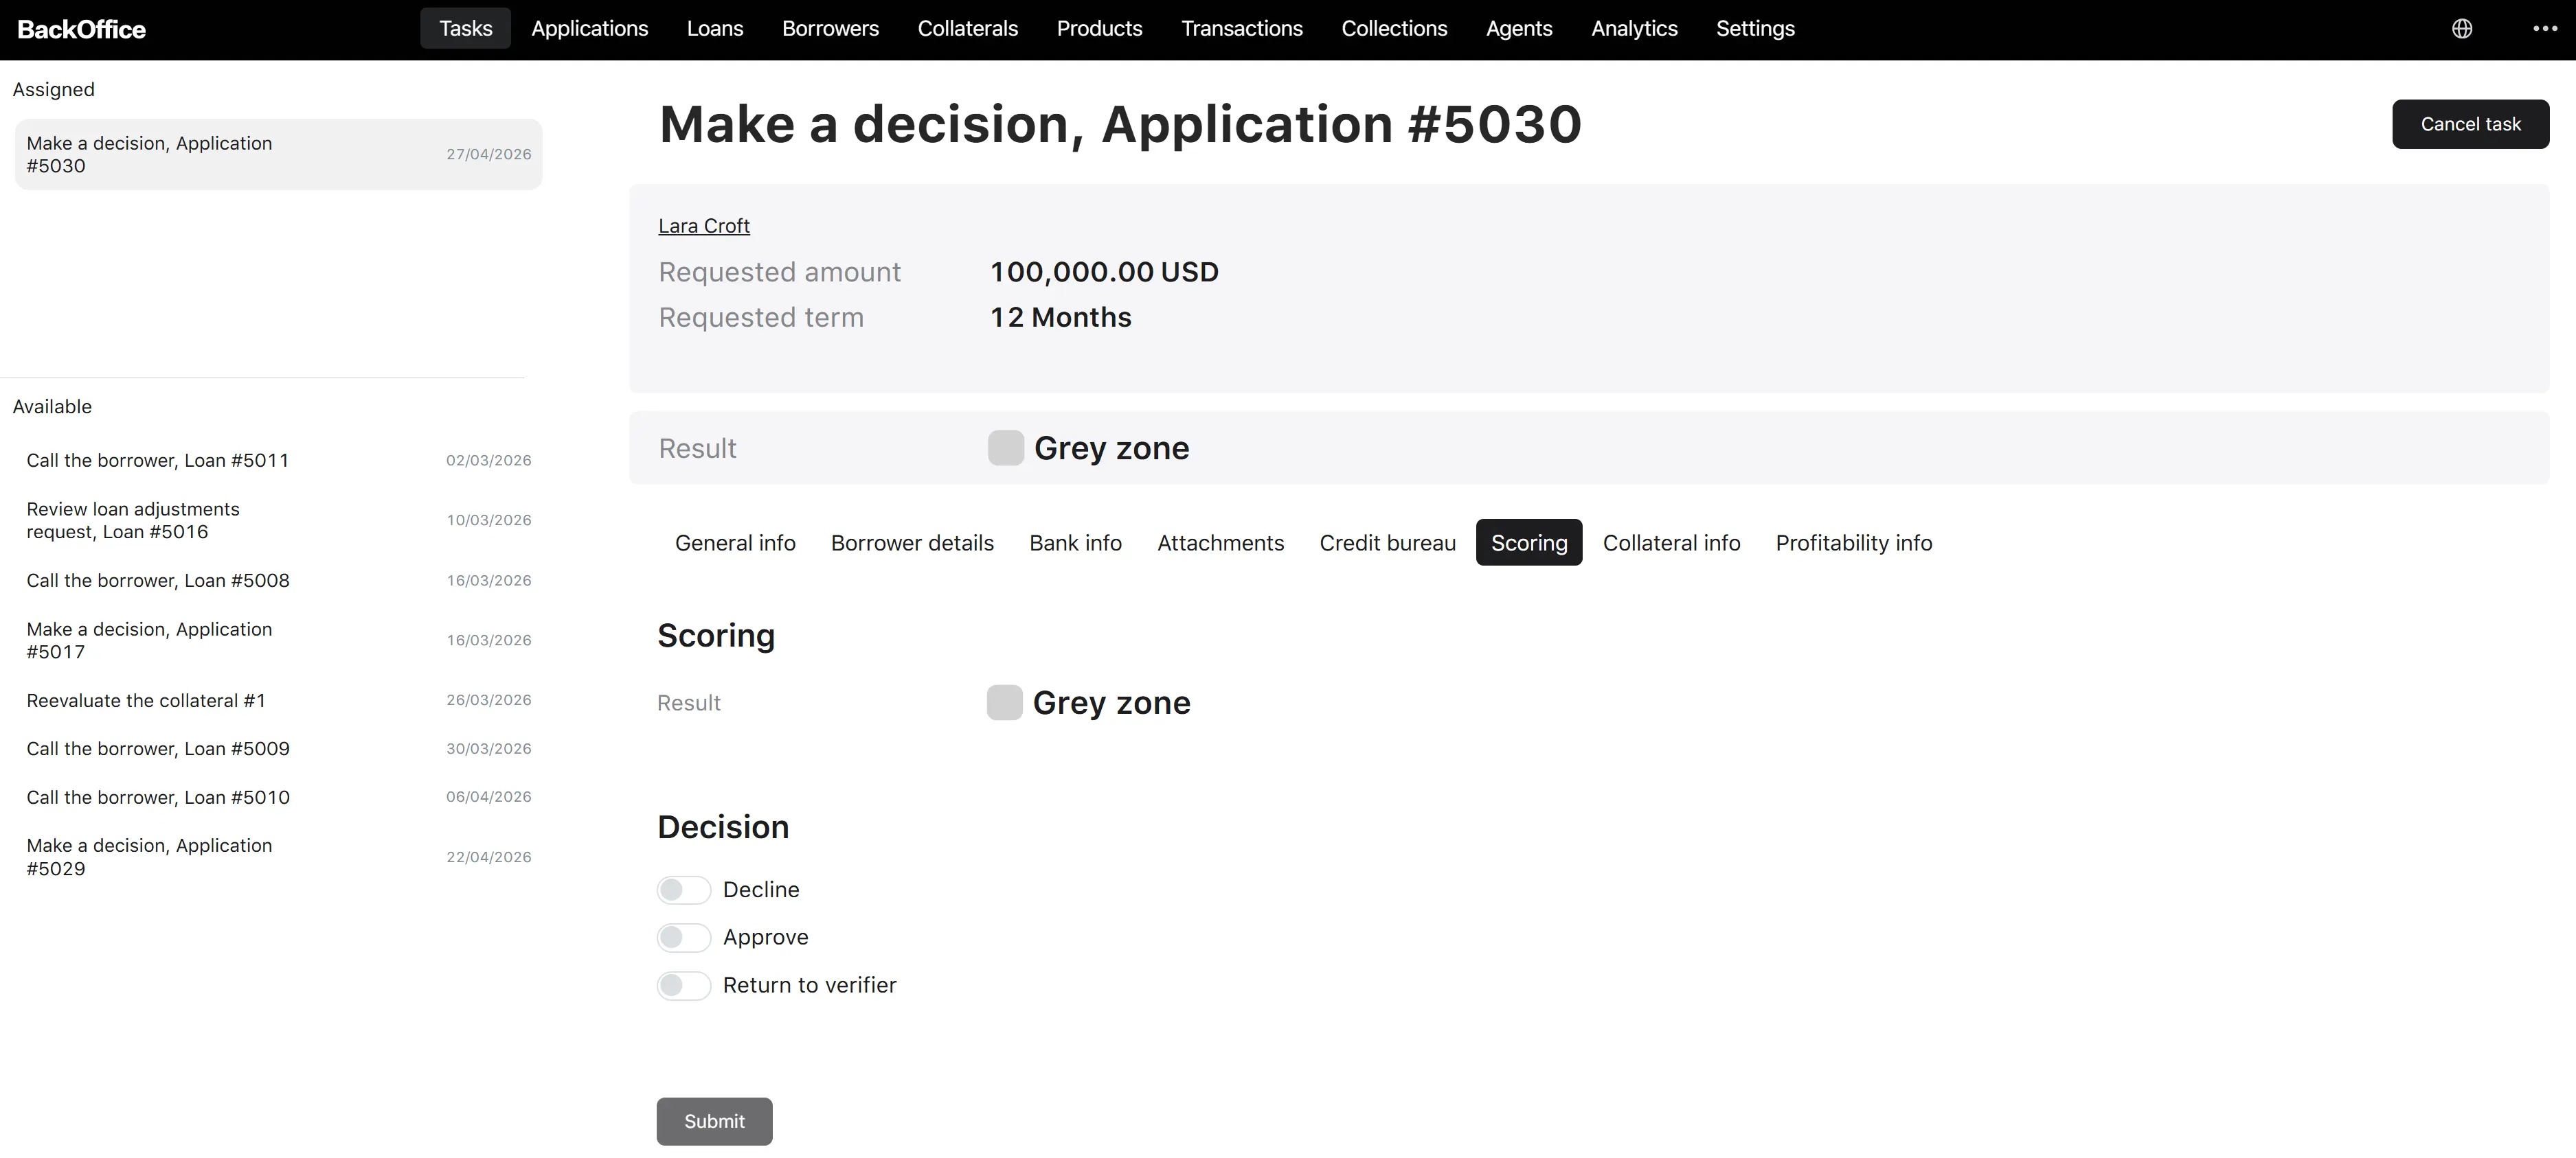Image resolution: width=2576 pixels, height=1158 pixels.
Task: Click the Available section heading
Action: pos(52,406)
